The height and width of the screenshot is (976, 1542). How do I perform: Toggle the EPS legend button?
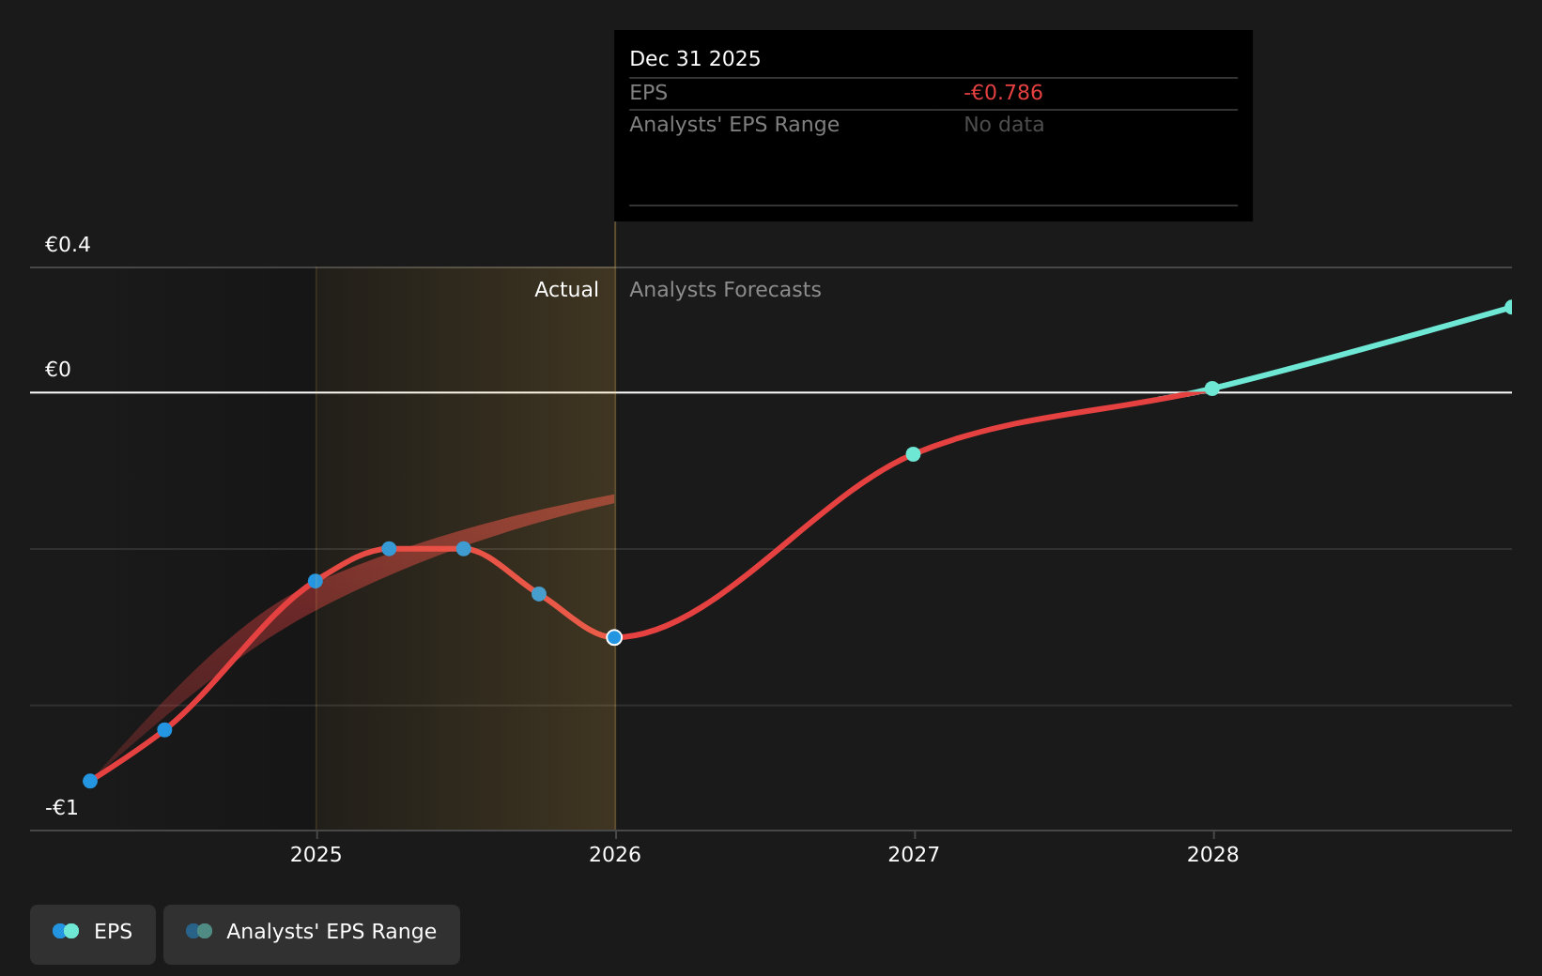coord(93,935)
